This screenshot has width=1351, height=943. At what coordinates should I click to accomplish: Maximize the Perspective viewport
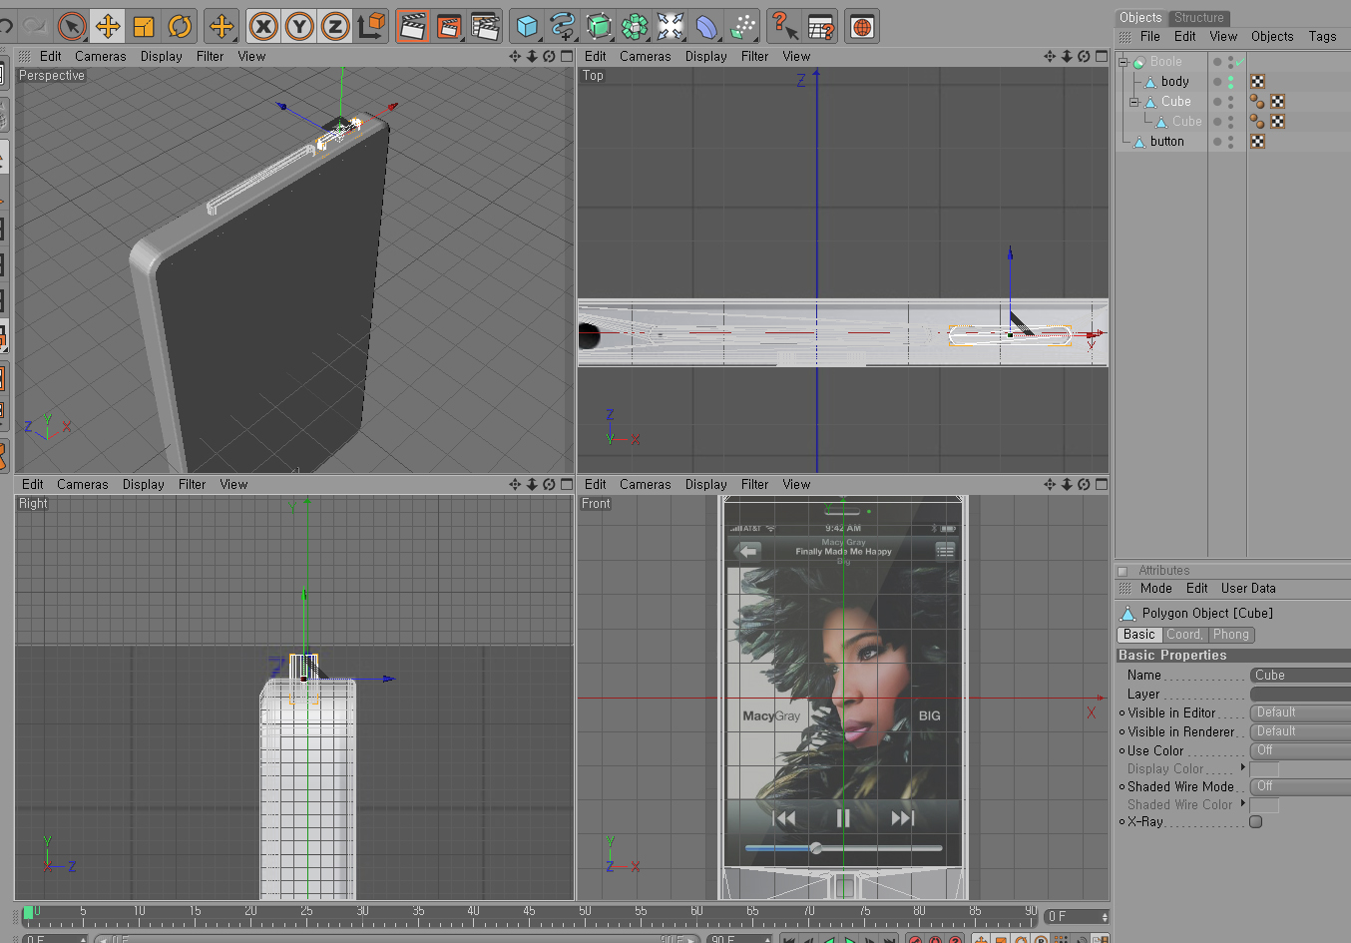567,56
